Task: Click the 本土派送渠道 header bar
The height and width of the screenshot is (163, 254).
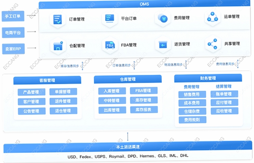Action: tap(128, 147)
